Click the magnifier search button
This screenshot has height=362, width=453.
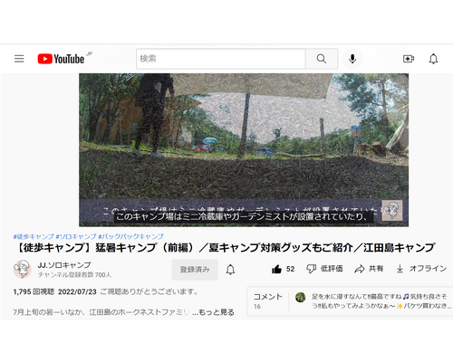point(322,59)
